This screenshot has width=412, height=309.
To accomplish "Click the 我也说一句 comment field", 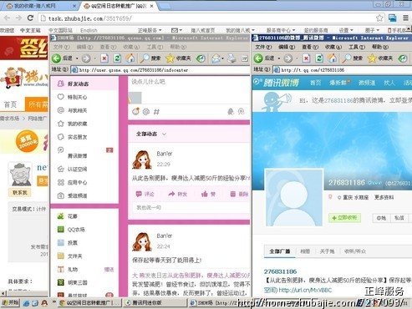I will click(191, 207).
